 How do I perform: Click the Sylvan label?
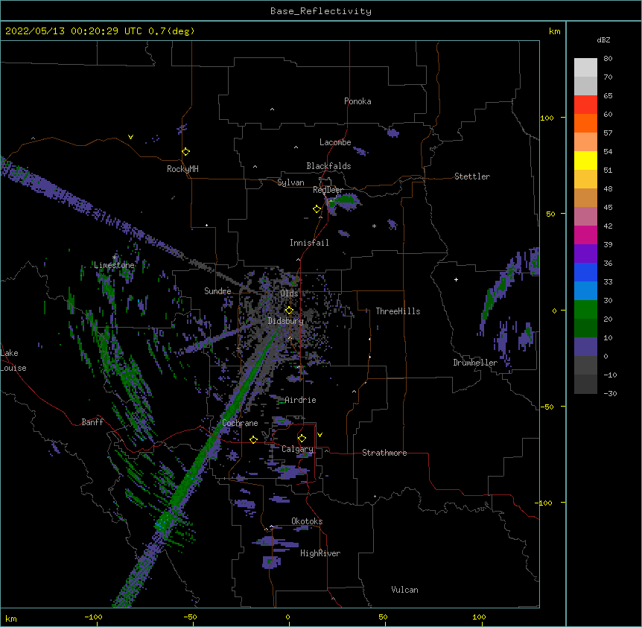point(290,182)
